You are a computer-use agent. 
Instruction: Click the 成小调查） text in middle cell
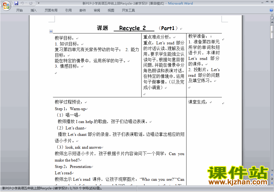click(153, 87)
